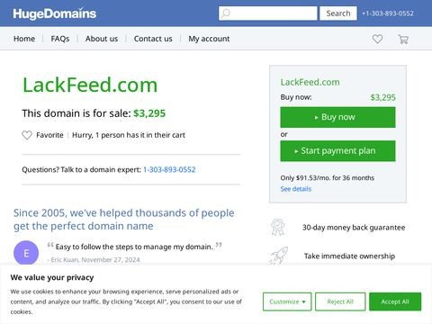Click the green Buy now button
The height and width of the screenshot is (324, 432).
pyautogui.click(x=337, y=117)
